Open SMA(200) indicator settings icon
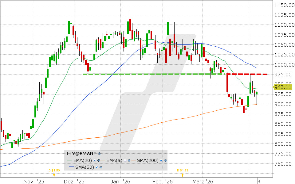This screenshot has width=295, height=184. click(166, 160)
